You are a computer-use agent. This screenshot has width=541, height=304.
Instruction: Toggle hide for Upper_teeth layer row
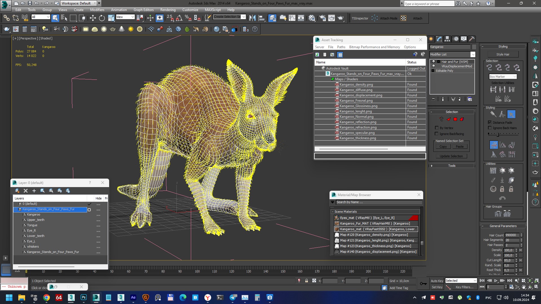click(x=98, y=220)
